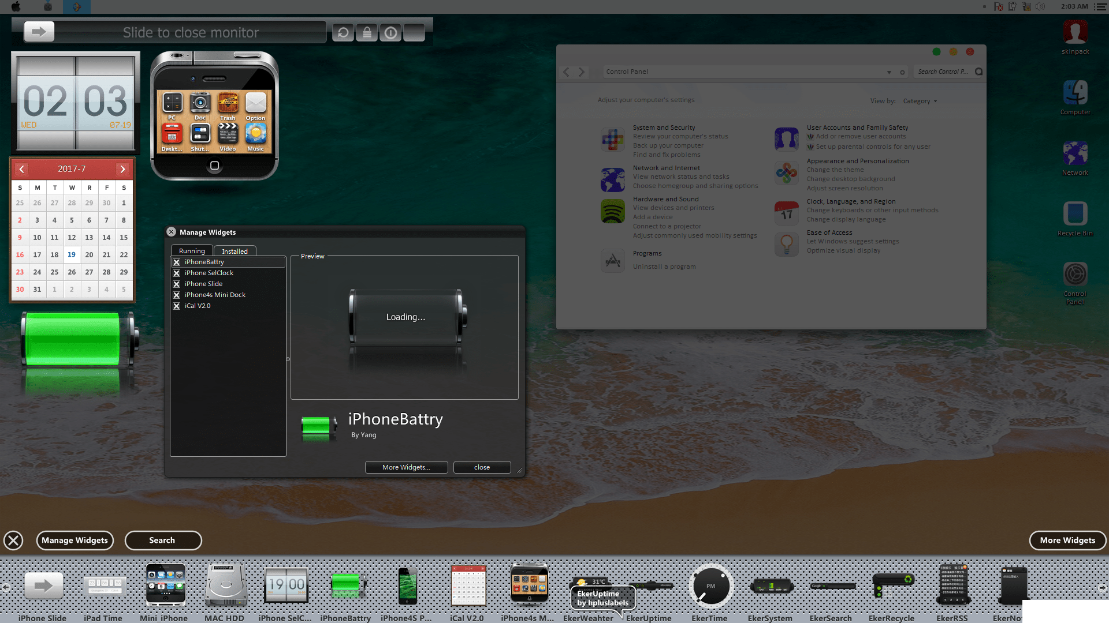Select the iPad Time widget thumbnail

click(x=104, y=586)
